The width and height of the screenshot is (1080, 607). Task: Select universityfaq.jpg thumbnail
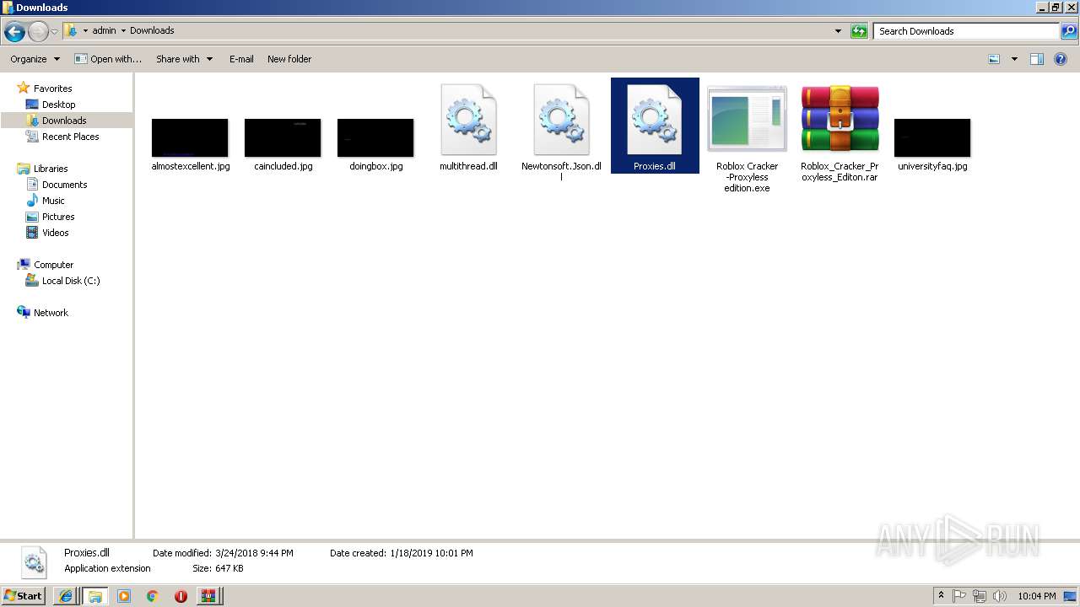[x=932, y=137]
